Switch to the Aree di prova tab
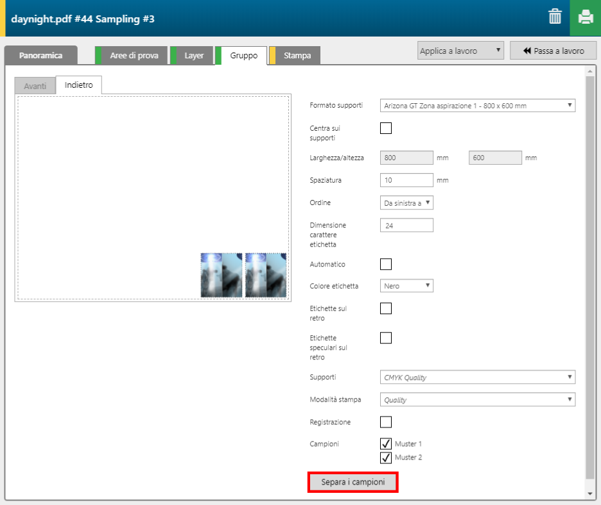Viewport: 601px width, 505px height. (x=134, y=56)
